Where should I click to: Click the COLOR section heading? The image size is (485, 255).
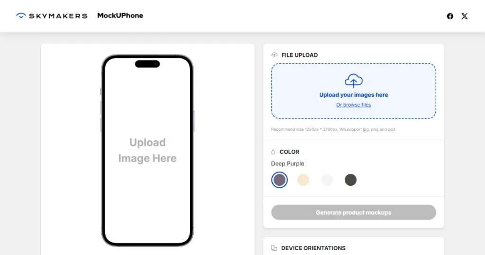click(289, 152)
